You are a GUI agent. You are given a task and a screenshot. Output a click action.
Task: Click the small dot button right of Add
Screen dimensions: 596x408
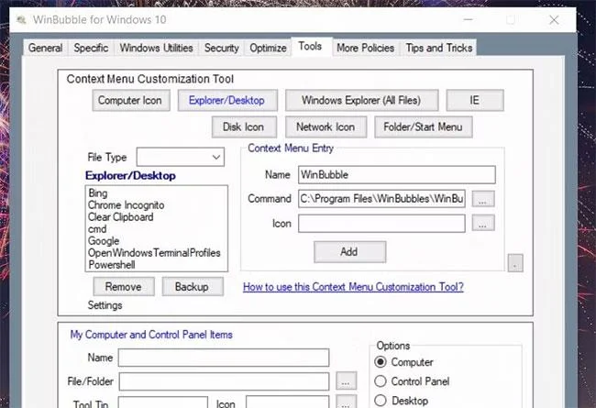click(x=515, y=263)
